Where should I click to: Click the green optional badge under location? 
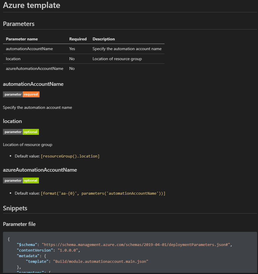[x=31, y=132]
